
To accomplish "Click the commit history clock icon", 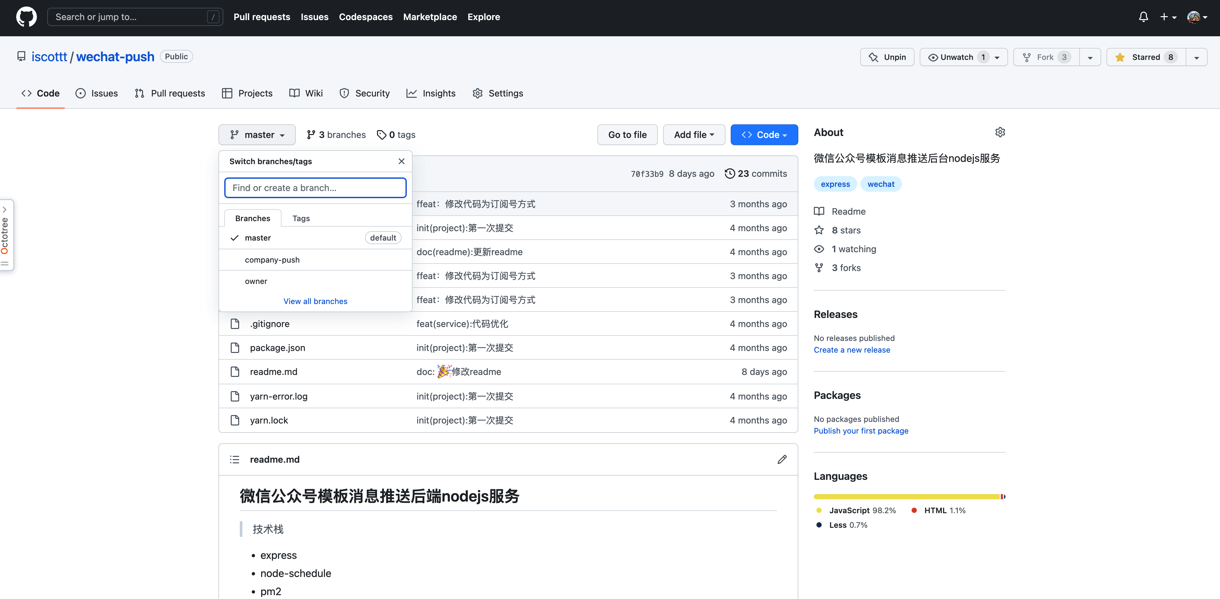I will coord(729,174).
